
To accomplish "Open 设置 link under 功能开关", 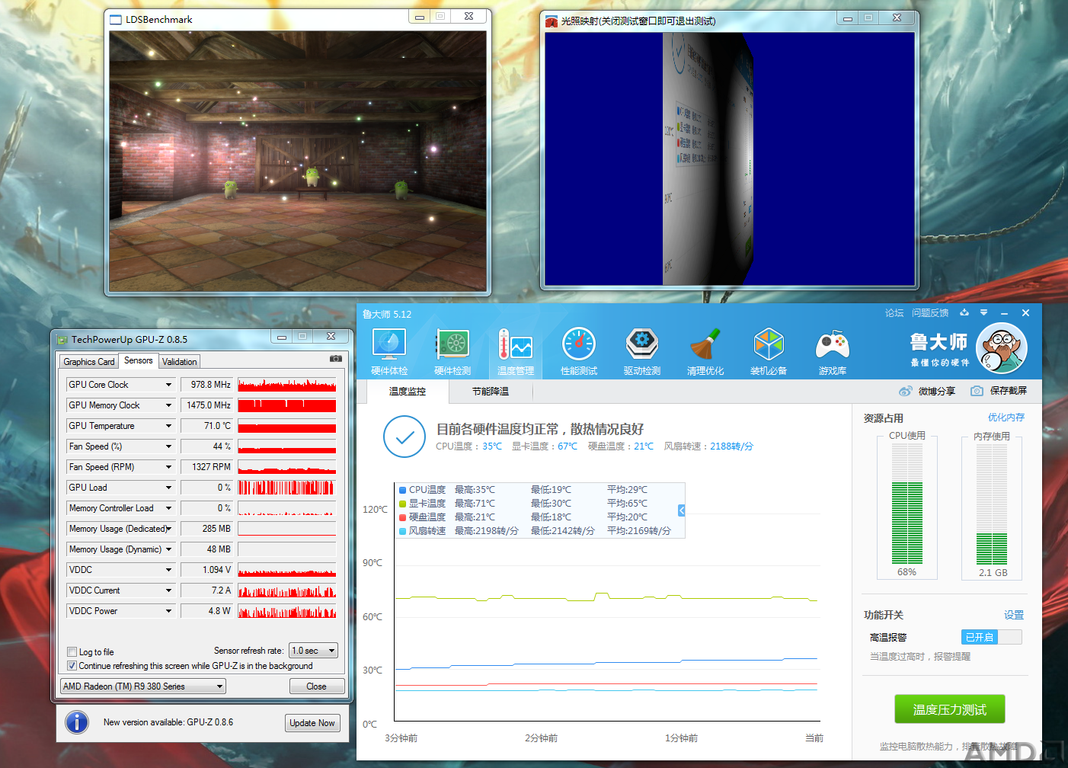I will [1014, 615].
